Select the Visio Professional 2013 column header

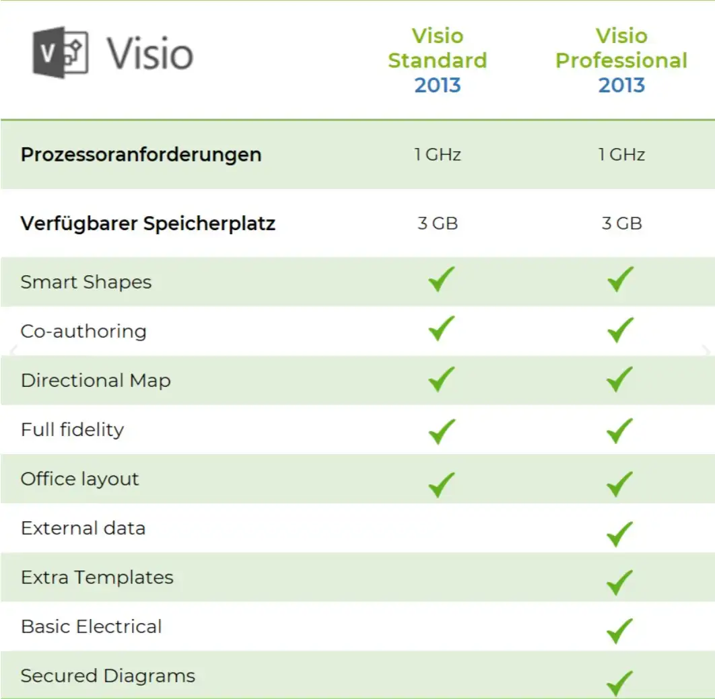[x=621, y=61]
